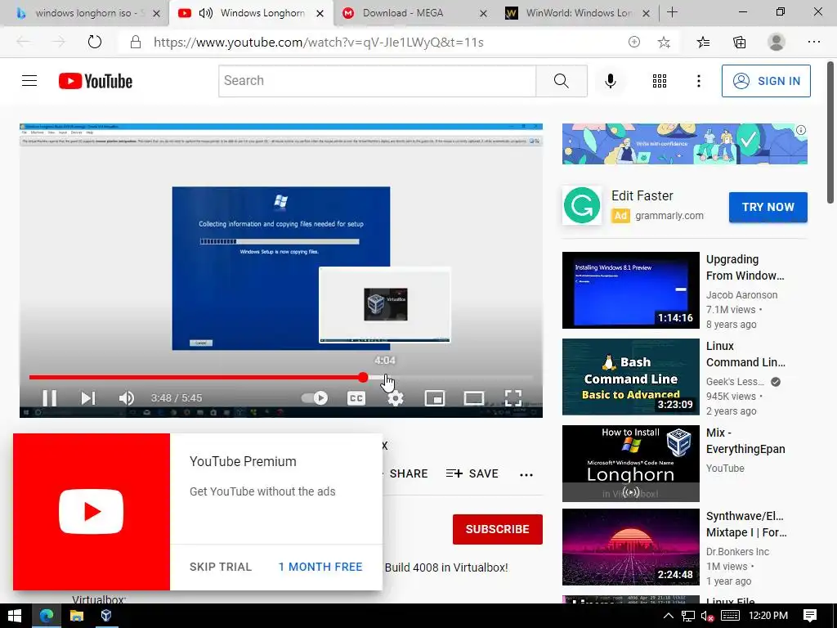Viewport: 837px width, 628px height.
Task: Open the Longhorn mix playlist thumbnail
Action: 630,464
